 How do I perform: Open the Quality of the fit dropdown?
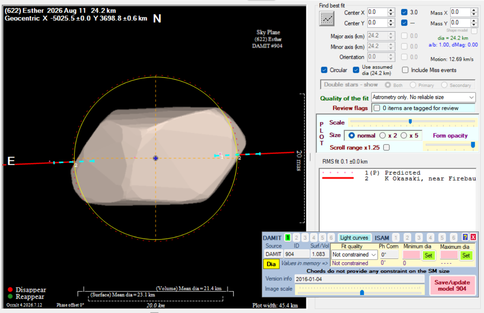pos(423,97)
